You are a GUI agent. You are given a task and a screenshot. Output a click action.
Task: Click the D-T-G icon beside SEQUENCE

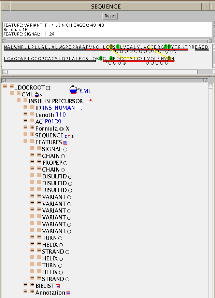(69, 136)
